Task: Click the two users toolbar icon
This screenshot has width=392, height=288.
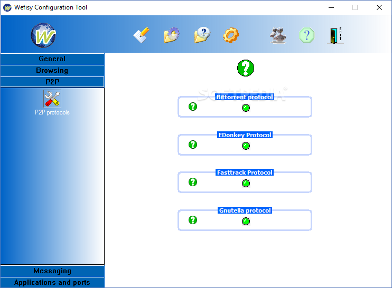Action: [x=278, y=35]
